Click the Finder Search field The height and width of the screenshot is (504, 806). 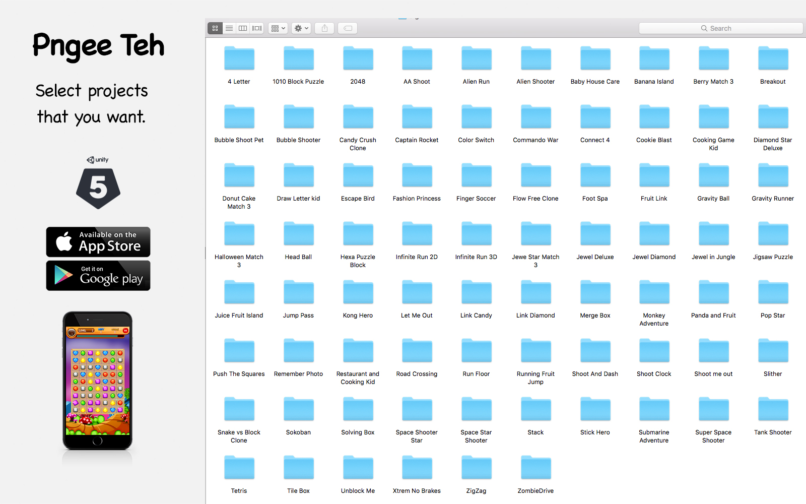click(x=720, y=28)
